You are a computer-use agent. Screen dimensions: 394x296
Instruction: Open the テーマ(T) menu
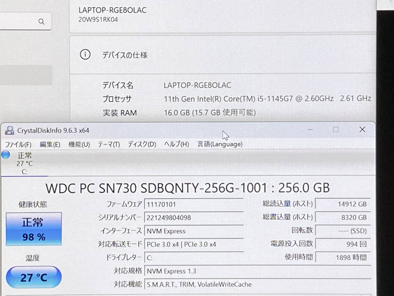pos(109,144)
